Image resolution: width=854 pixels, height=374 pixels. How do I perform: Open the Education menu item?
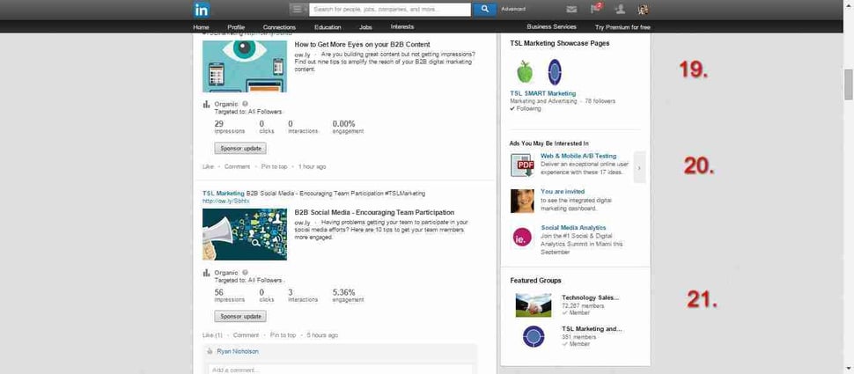click(x=328, y=26)
